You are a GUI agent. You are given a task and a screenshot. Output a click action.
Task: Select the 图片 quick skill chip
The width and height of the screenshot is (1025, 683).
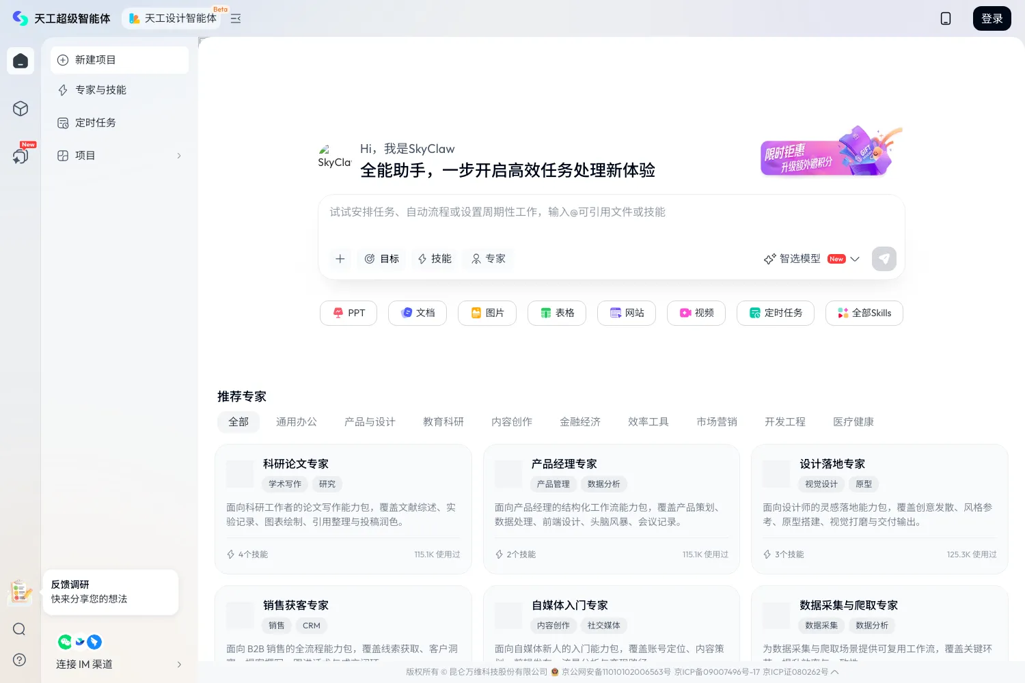coord(487,313)
